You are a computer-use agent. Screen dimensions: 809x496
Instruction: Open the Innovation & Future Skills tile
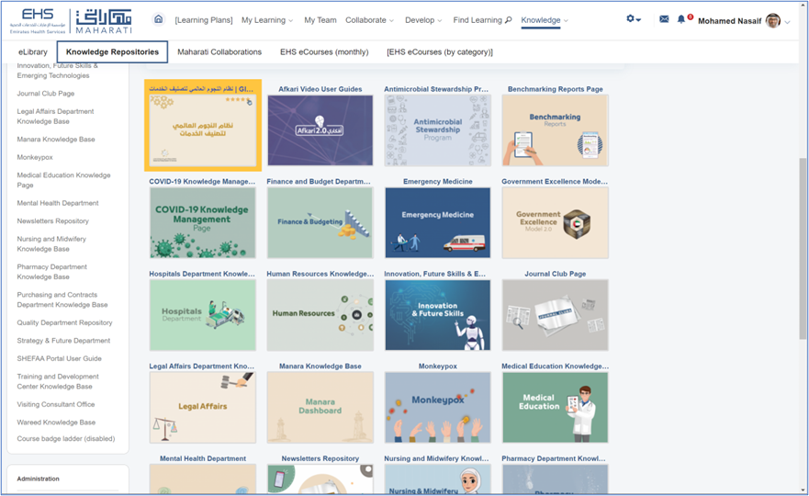click(x=437, y=315)
